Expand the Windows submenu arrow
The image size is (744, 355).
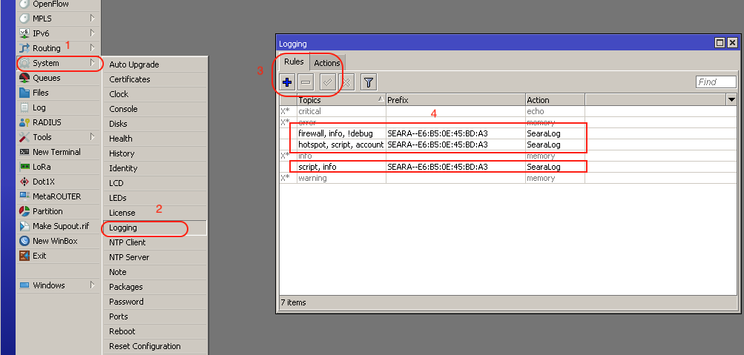point(92,285)
